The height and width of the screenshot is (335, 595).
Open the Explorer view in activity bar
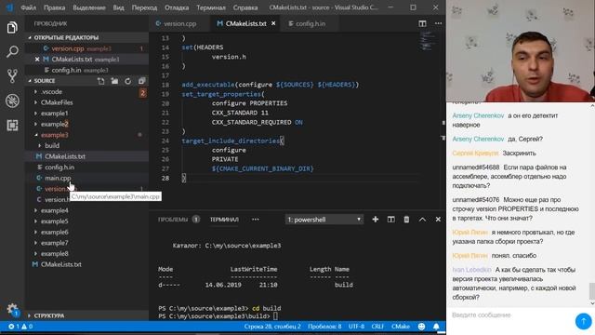[12, 28]
